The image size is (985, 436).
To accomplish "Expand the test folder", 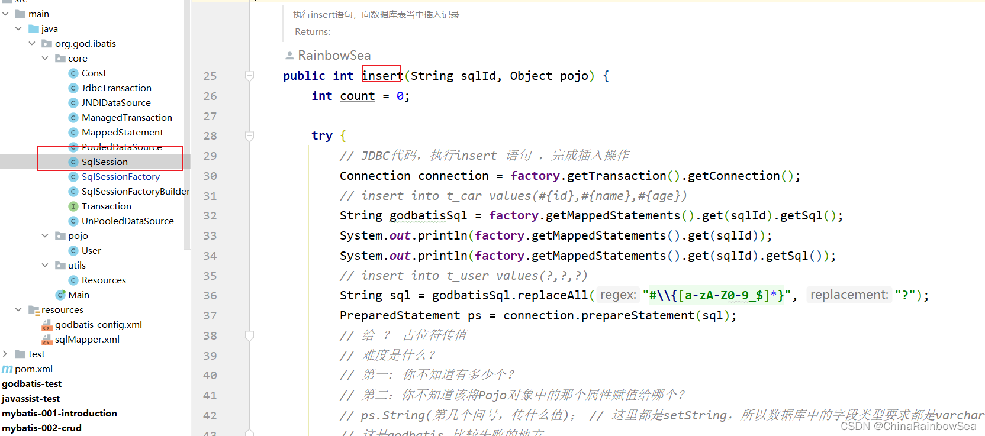I will [5, 354].
